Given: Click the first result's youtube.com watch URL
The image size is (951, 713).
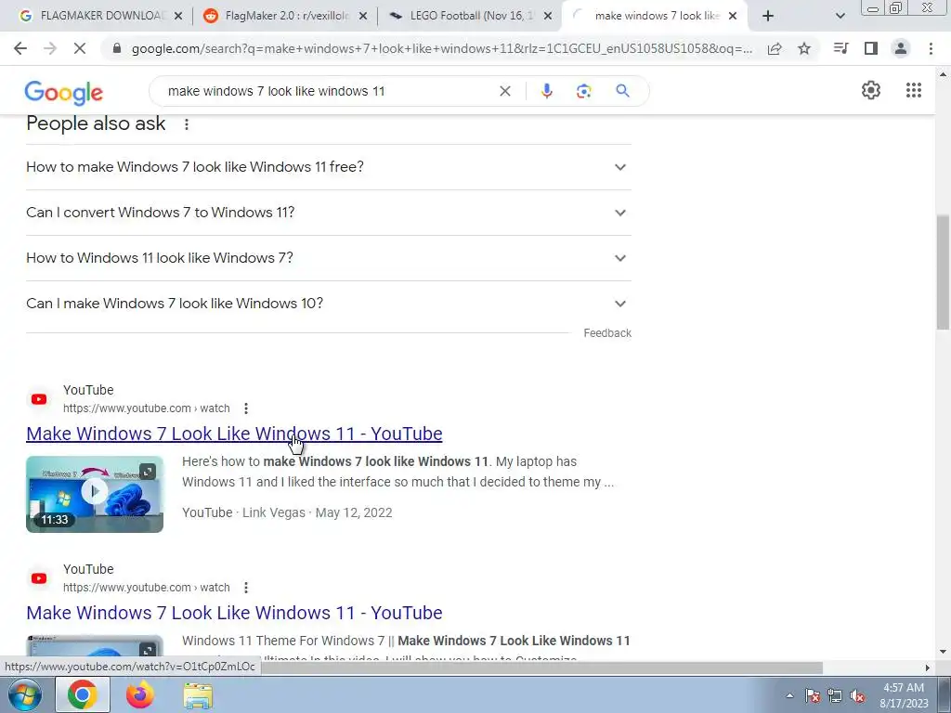Looking at the screenshot, I should (x=146, y=408).
